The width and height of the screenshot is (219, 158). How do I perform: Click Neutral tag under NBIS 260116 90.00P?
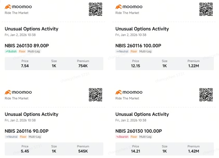point(11,137)
